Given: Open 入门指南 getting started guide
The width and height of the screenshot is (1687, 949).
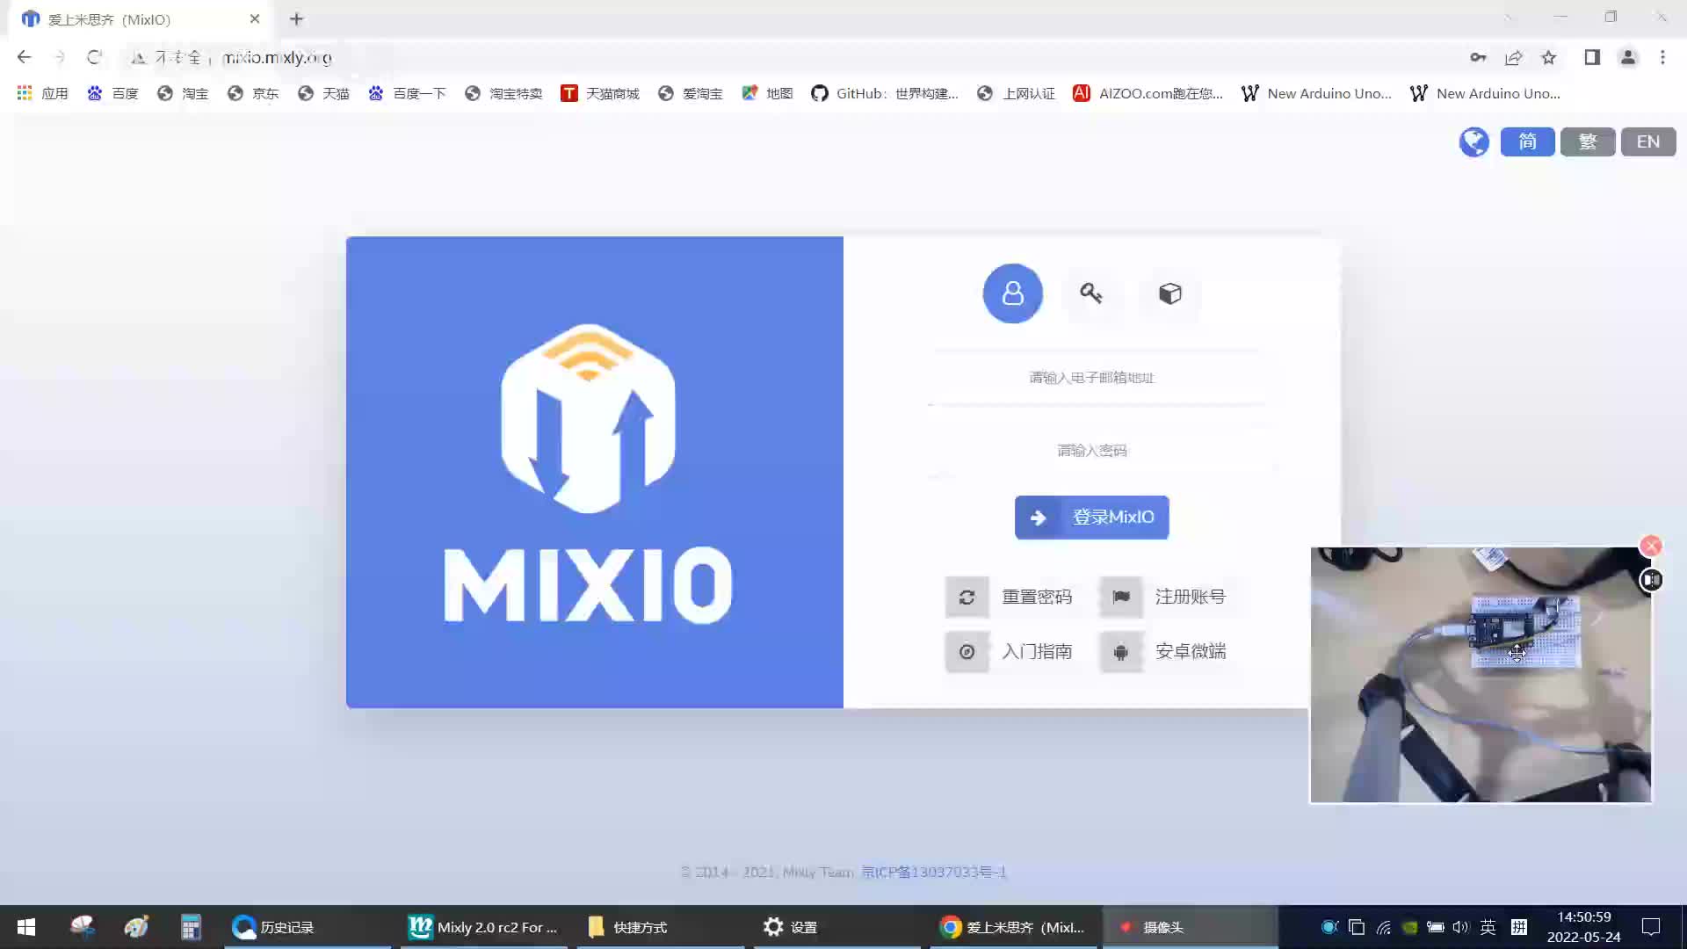Looking at the screenshot, I should click(x=1010, y=652).
